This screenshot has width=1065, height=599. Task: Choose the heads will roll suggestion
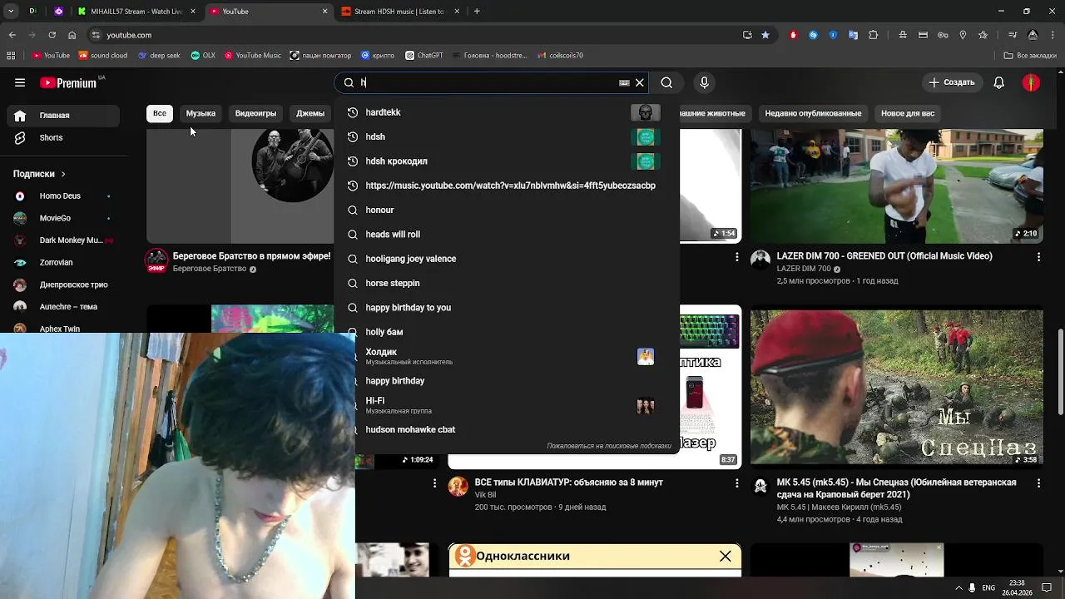tap(506, 235)
